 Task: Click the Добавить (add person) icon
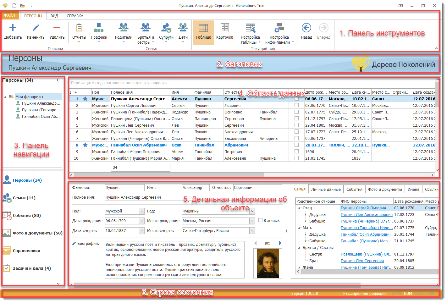coord(13,28)
